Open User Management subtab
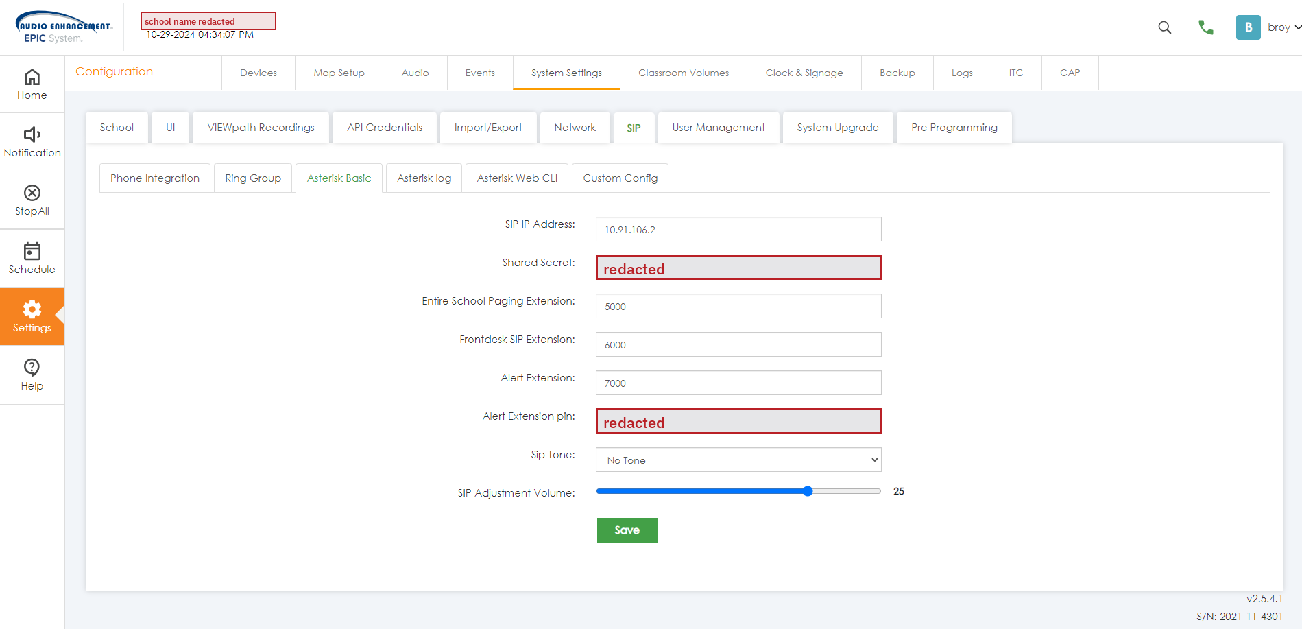 tap(719, 128)
